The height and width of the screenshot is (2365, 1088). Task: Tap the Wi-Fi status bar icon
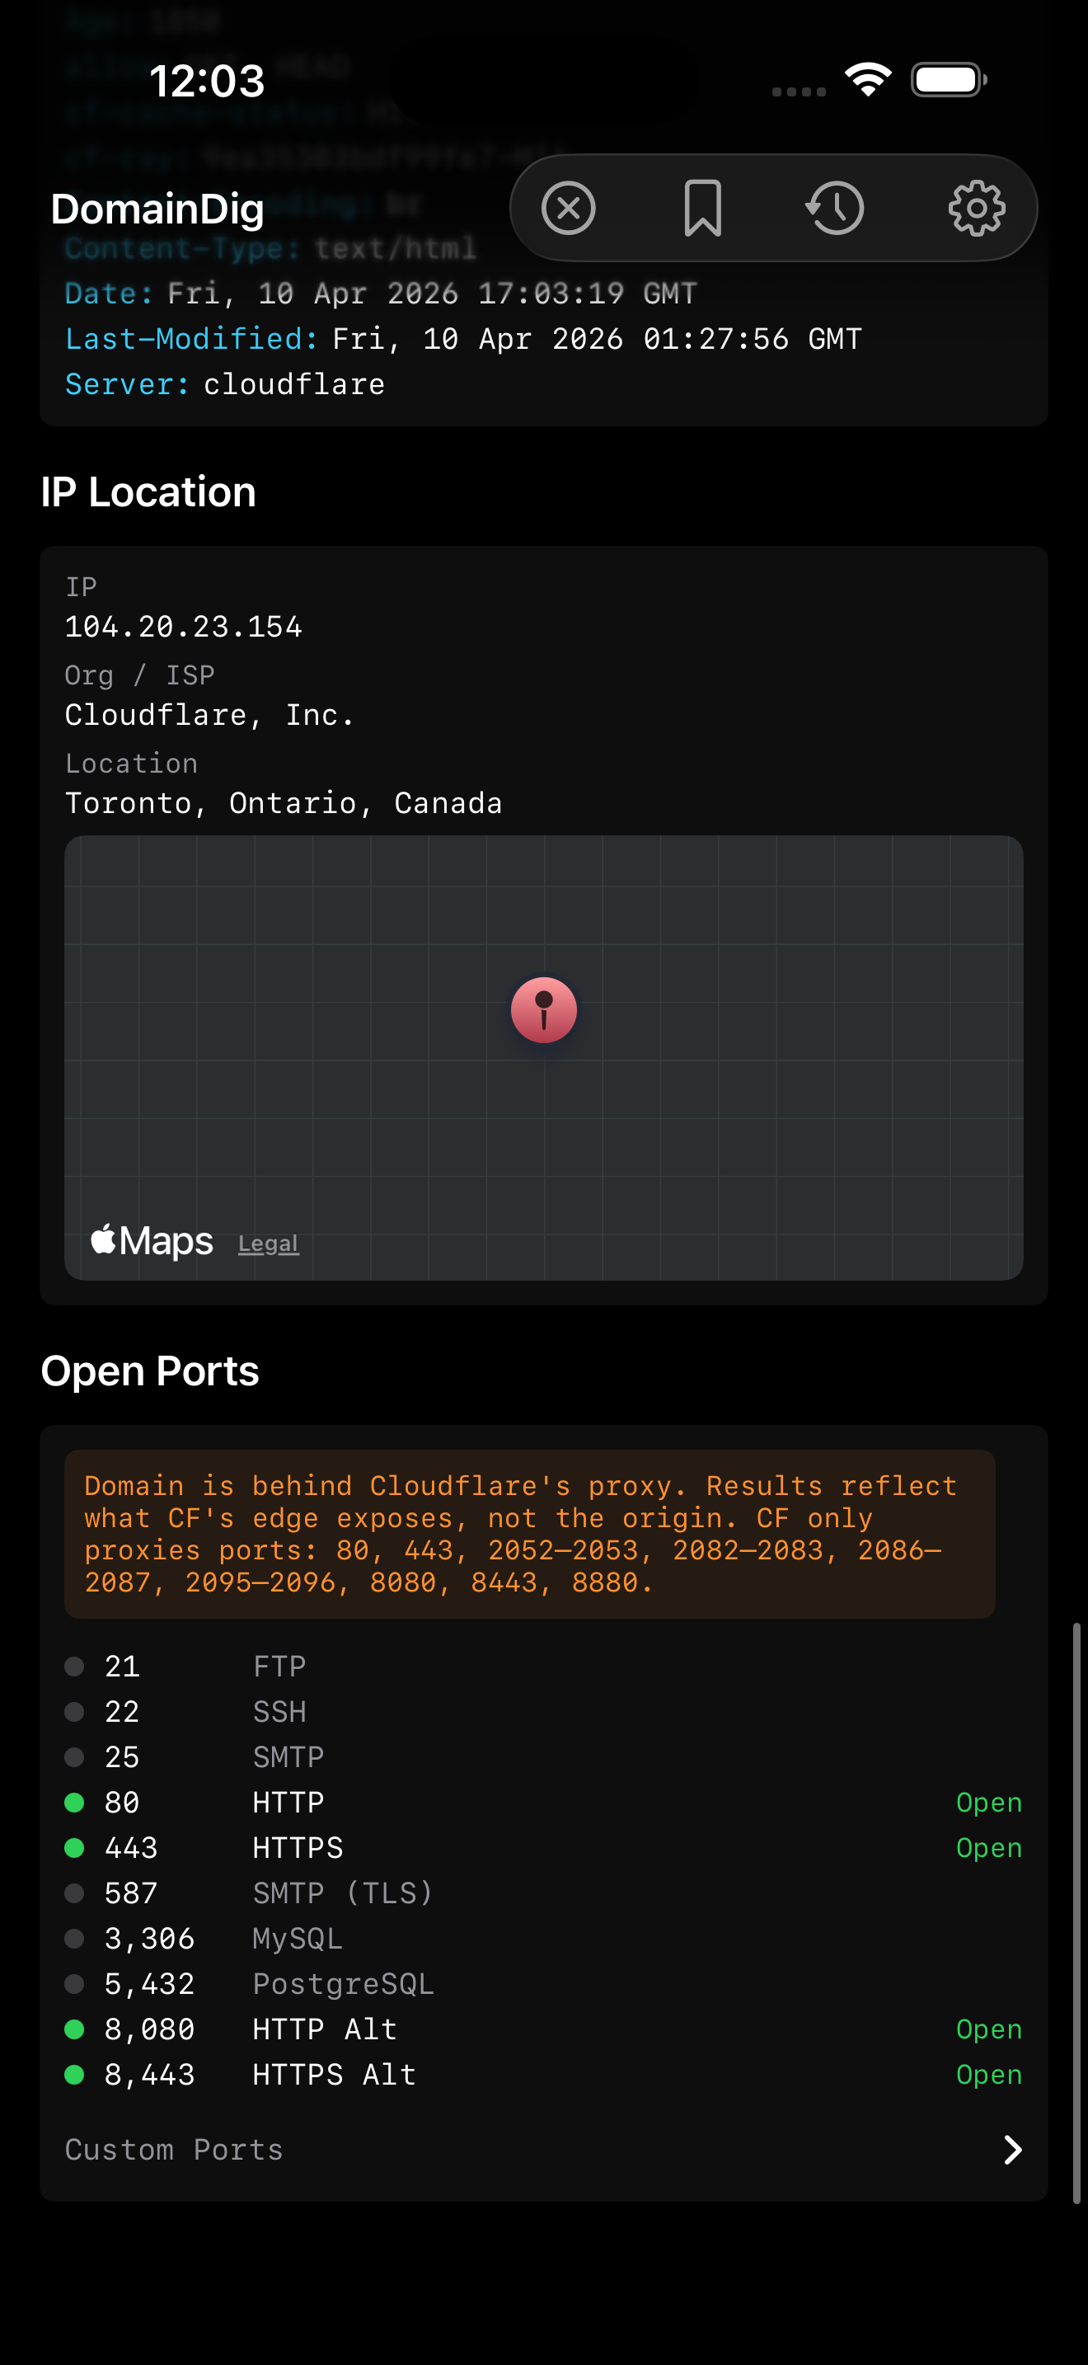(x=868, y=80)
